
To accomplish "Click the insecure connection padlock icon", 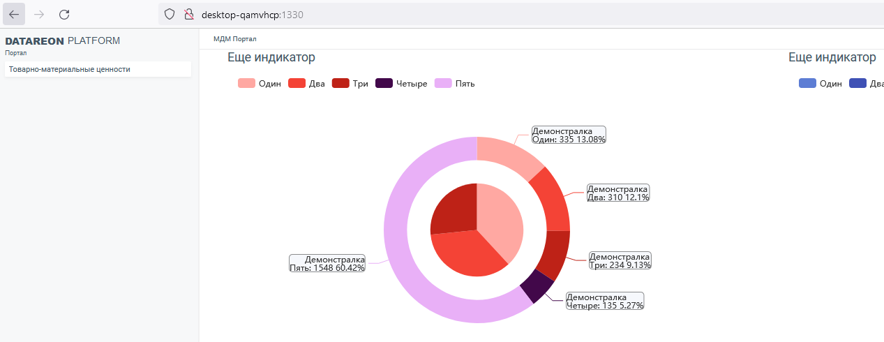I will 187,14.
